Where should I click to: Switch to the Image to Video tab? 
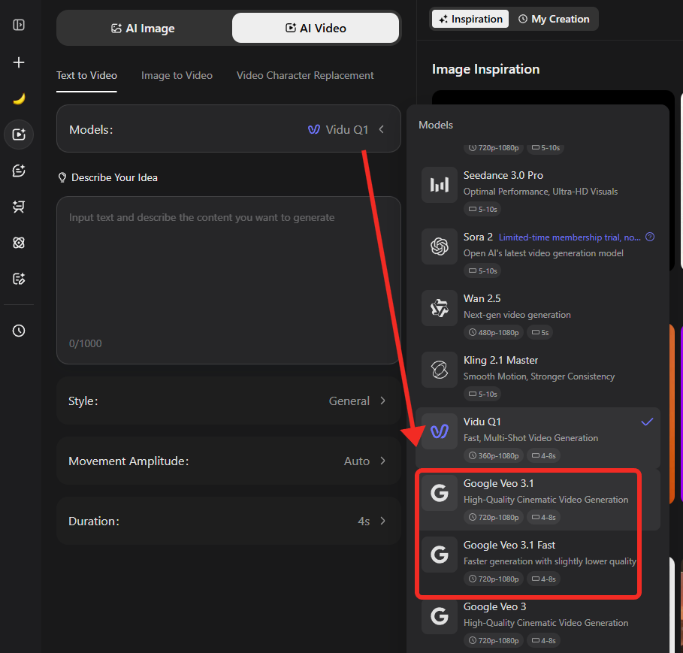(177, 75)
